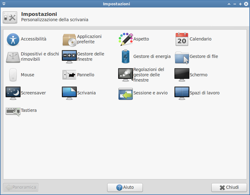Select the Screensaver label
This screenshot has height=195, width=250.
tap(33, 93)
